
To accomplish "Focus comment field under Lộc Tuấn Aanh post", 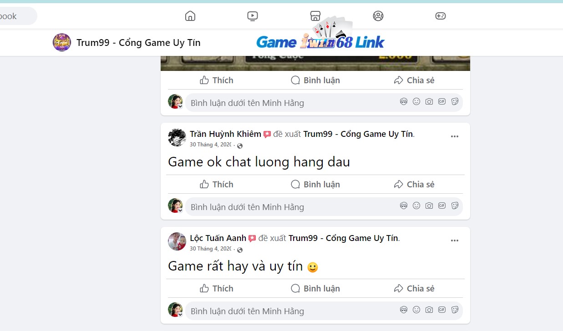I will [291, 311].
